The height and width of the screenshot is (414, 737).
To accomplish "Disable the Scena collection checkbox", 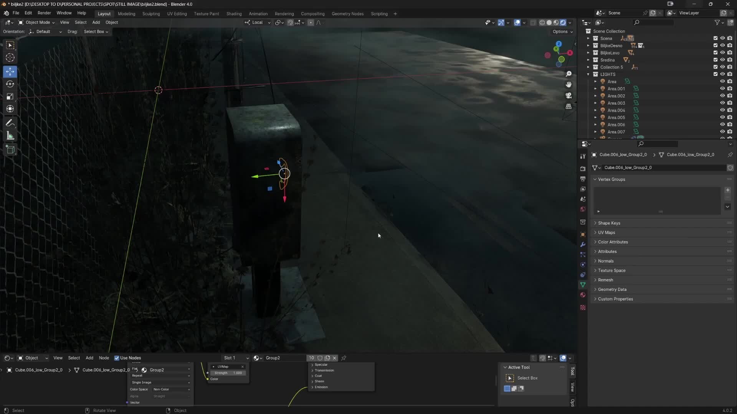I will pos(716,38).
